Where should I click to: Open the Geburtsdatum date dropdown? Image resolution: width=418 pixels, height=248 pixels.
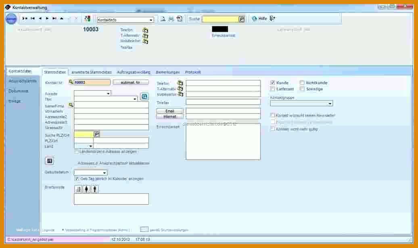(104, 173)
